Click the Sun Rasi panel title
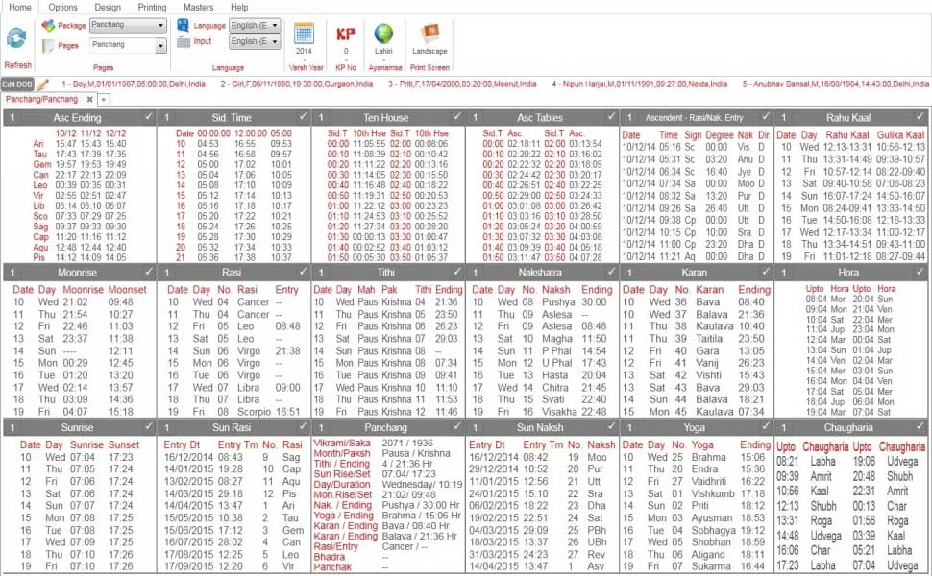Viewport: 932px width, 576px height. [232, 427]
